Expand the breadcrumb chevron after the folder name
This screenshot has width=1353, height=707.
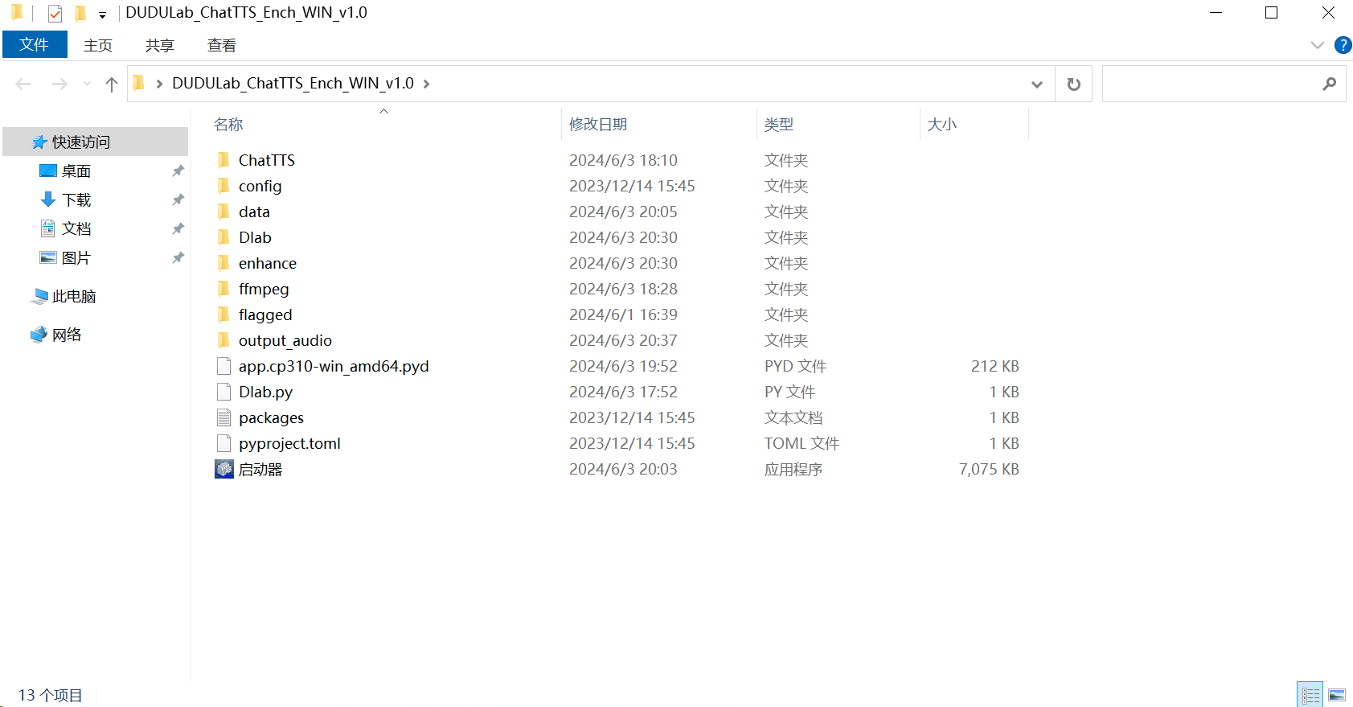pyautogui.click(x=426, y=84)
